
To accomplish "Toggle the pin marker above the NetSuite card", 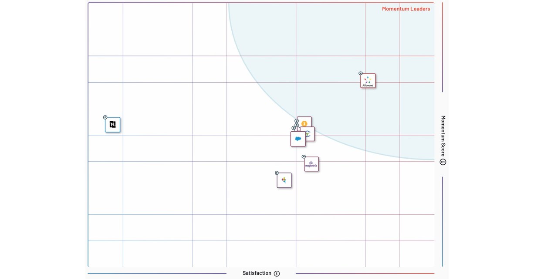I will point(105,117).
